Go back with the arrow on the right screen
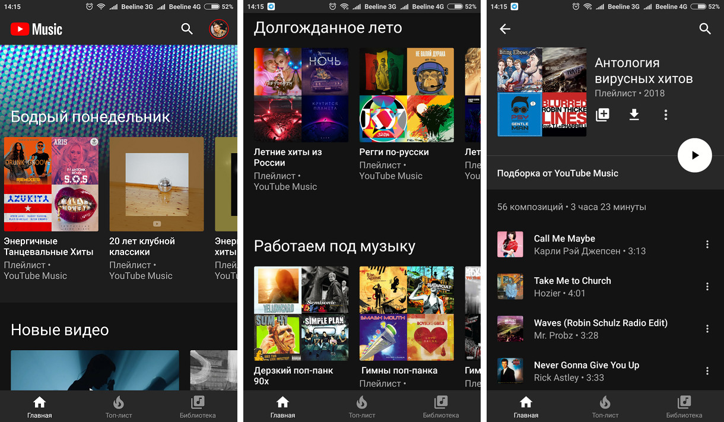The height and width of the screenshot is (422, 724). [505, 29]
